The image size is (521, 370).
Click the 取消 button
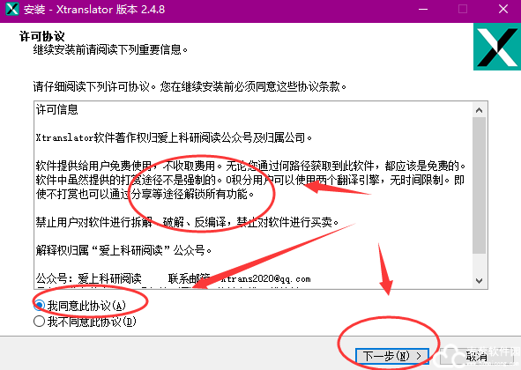click(x=477, y=357)
